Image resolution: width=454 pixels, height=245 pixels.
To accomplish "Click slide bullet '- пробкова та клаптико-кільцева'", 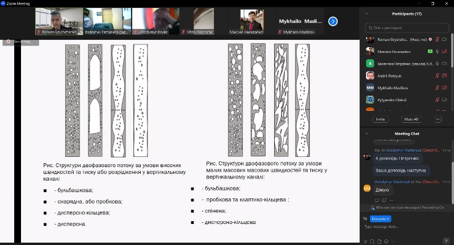I will point(244,200).
